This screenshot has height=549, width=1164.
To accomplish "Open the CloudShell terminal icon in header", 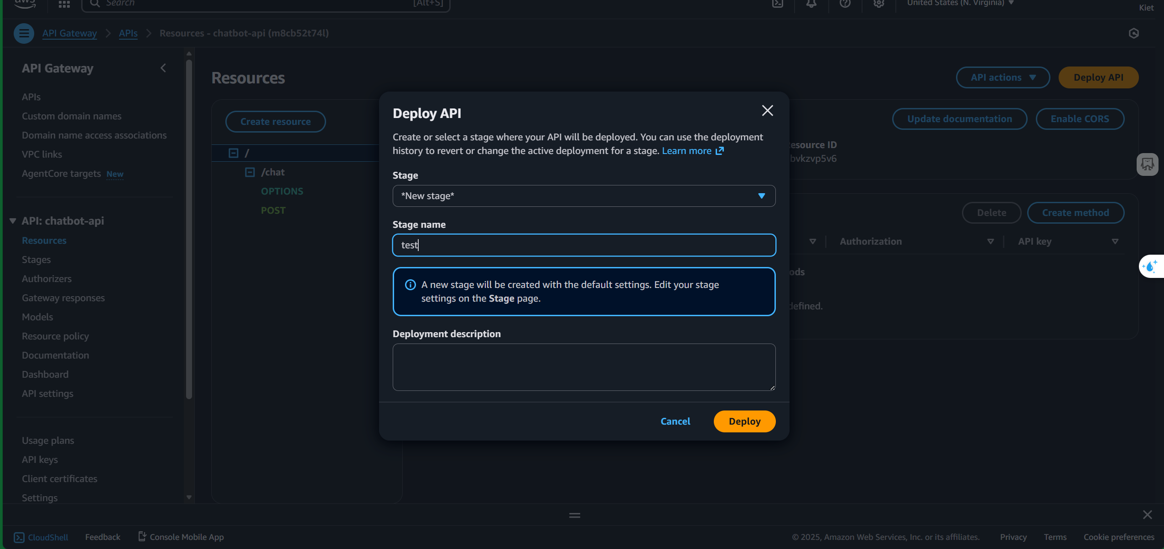I will tap(777, 4).
